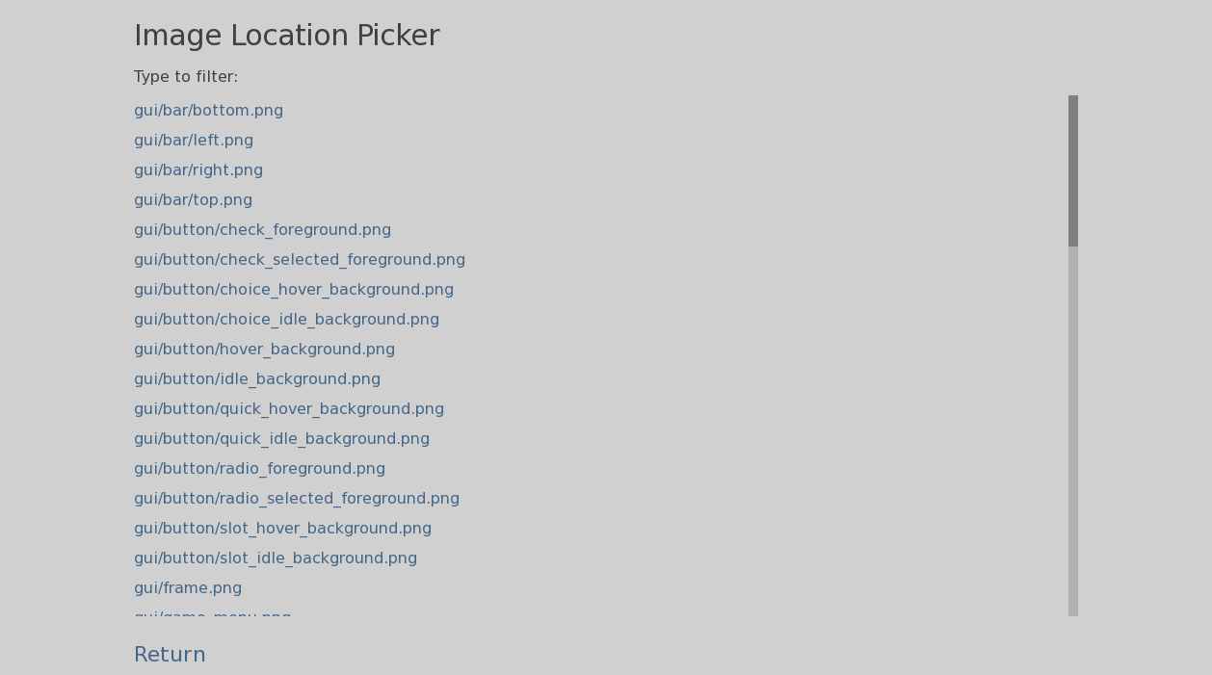Open gui/button/slot_hover_background.png
Image resolution: width=1212 pixels, height=675 pixels.
[x=282, y=528]
